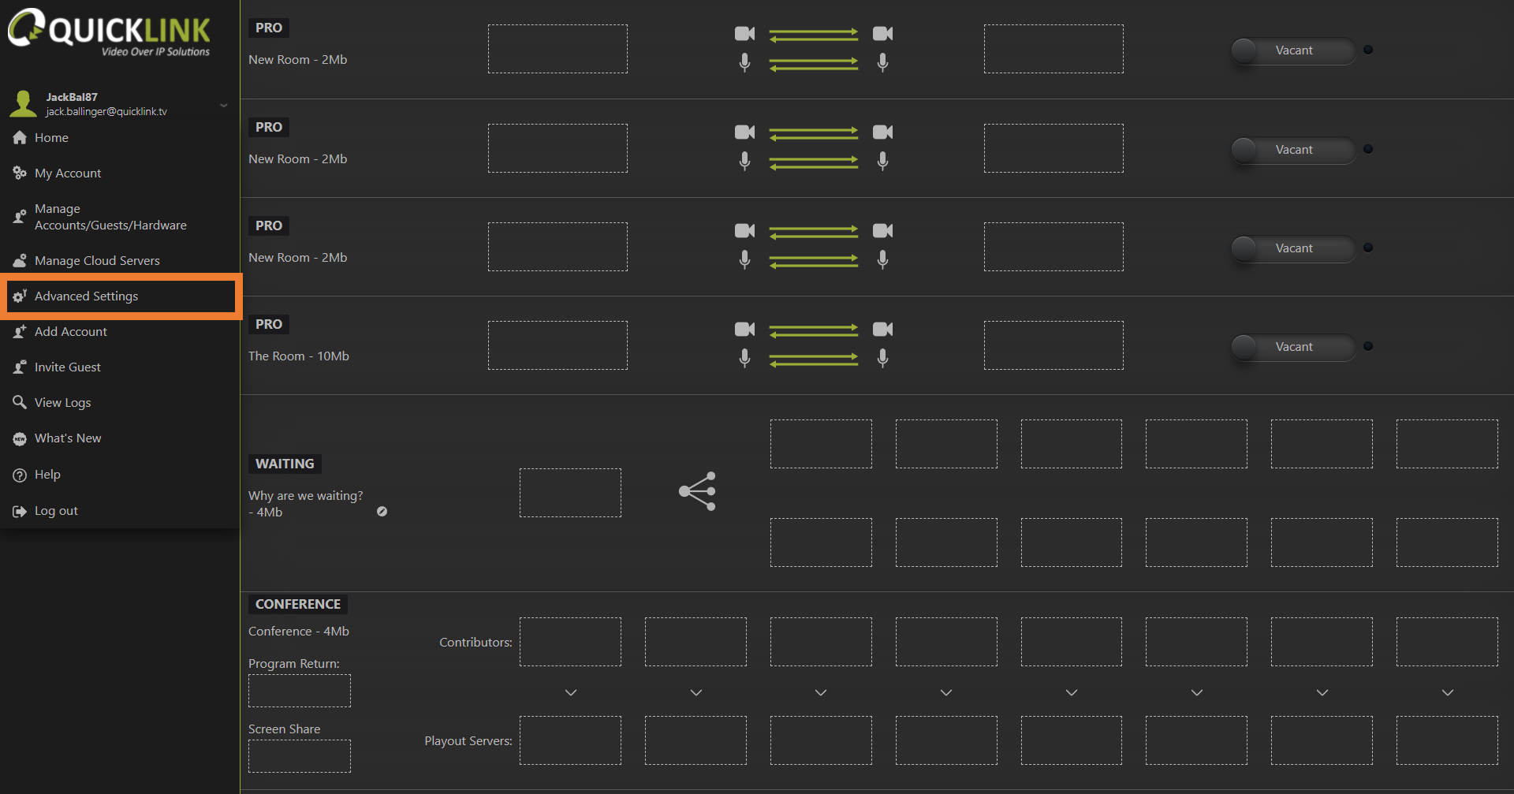Click the Home house icon in sidebar
This screenshot has height=794, width=1514.
click(20, 138)
